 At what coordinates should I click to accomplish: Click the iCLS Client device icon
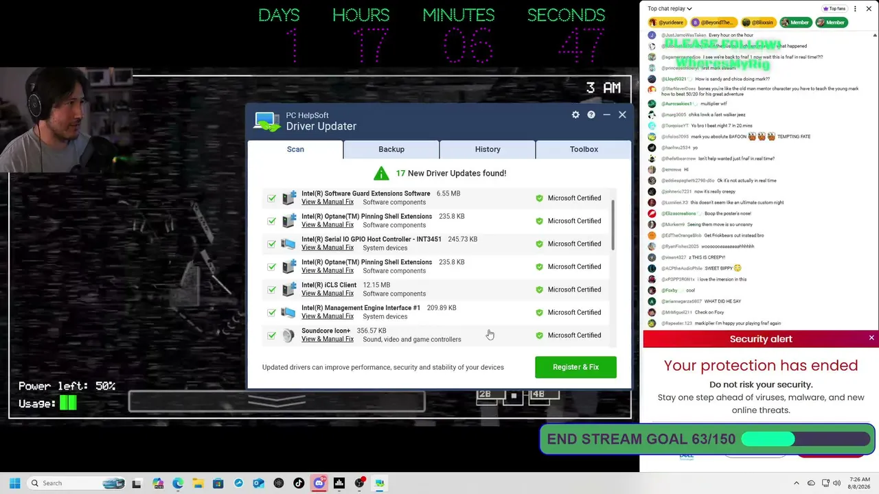click(x=288, y=290)
